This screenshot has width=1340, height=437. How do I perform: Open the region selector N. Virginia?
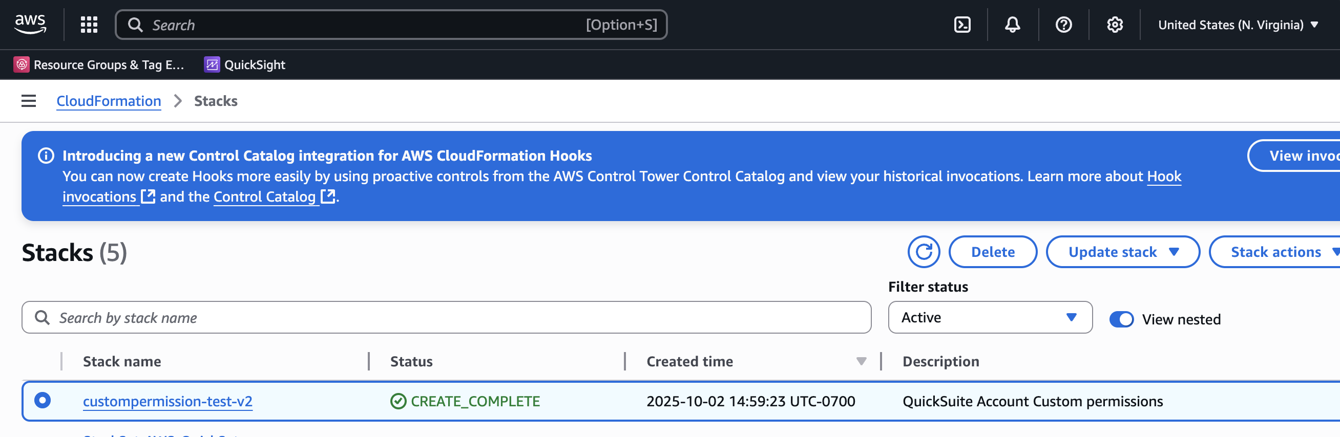pos(1238,25)
